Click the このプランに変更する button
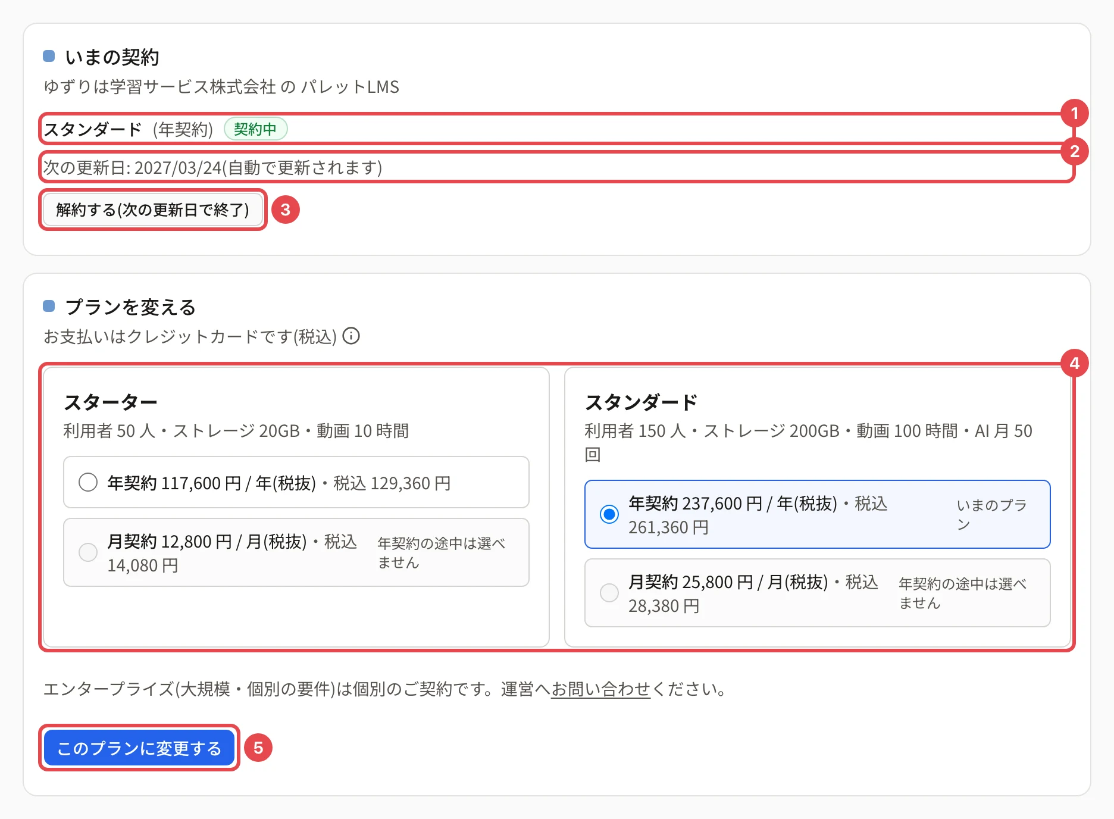This screenshot has height=819, width=1114. (x=139, y=748)
